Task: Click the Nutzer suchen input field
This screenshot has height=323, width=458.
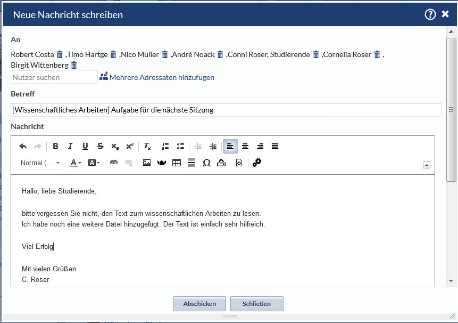Action: coord(54,77)
